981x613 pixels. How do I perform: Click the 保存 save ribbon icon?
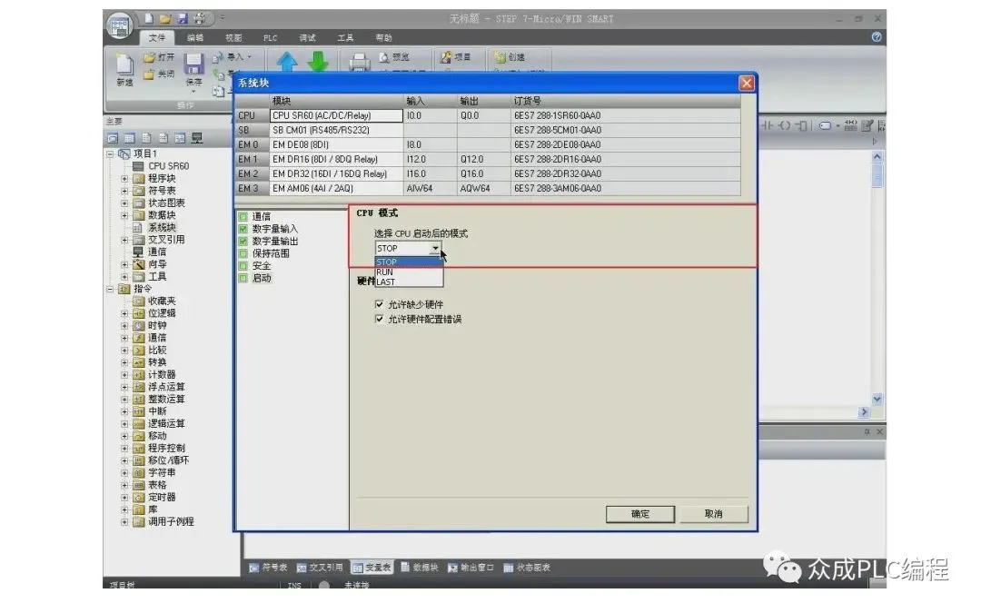tap(194, 69)
